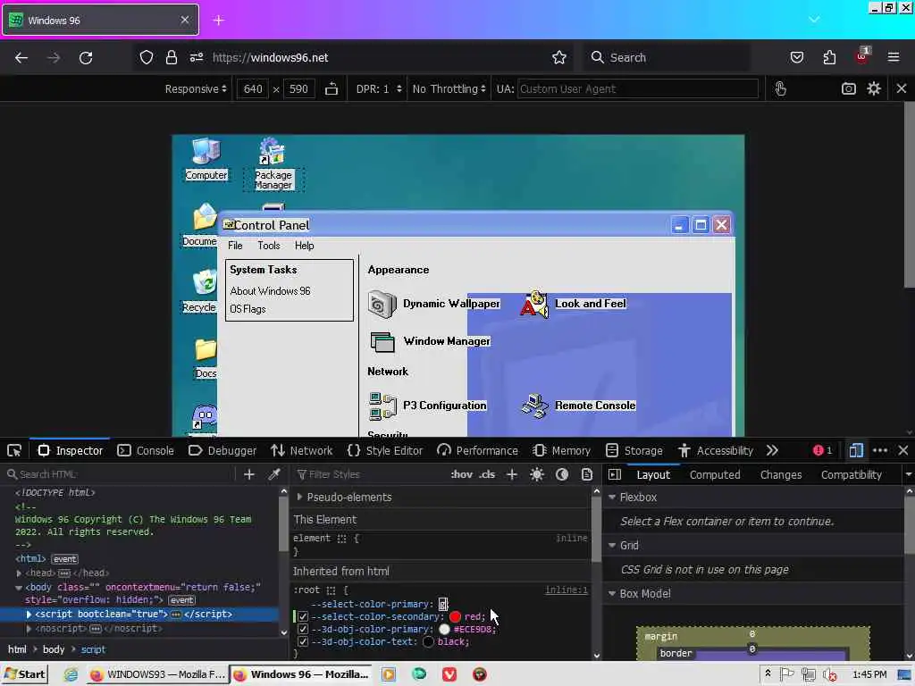Screen dimensions: 915x686
Task: Go back with the browser back arrow
Action: click(x=21, y=58)
